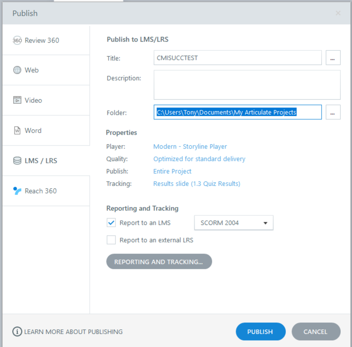Open Reporting and Tracking settings button
The width and height of the screenshot is (352, 347).
point(159,262)
